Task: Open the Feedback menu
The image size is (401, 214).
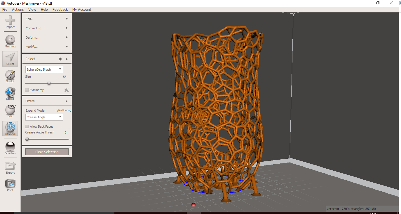Action: pos(60,10)
